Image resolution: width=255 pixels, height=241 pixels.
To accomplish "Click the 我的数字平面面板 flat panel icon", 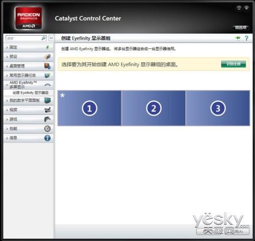I will pos(47,100).
